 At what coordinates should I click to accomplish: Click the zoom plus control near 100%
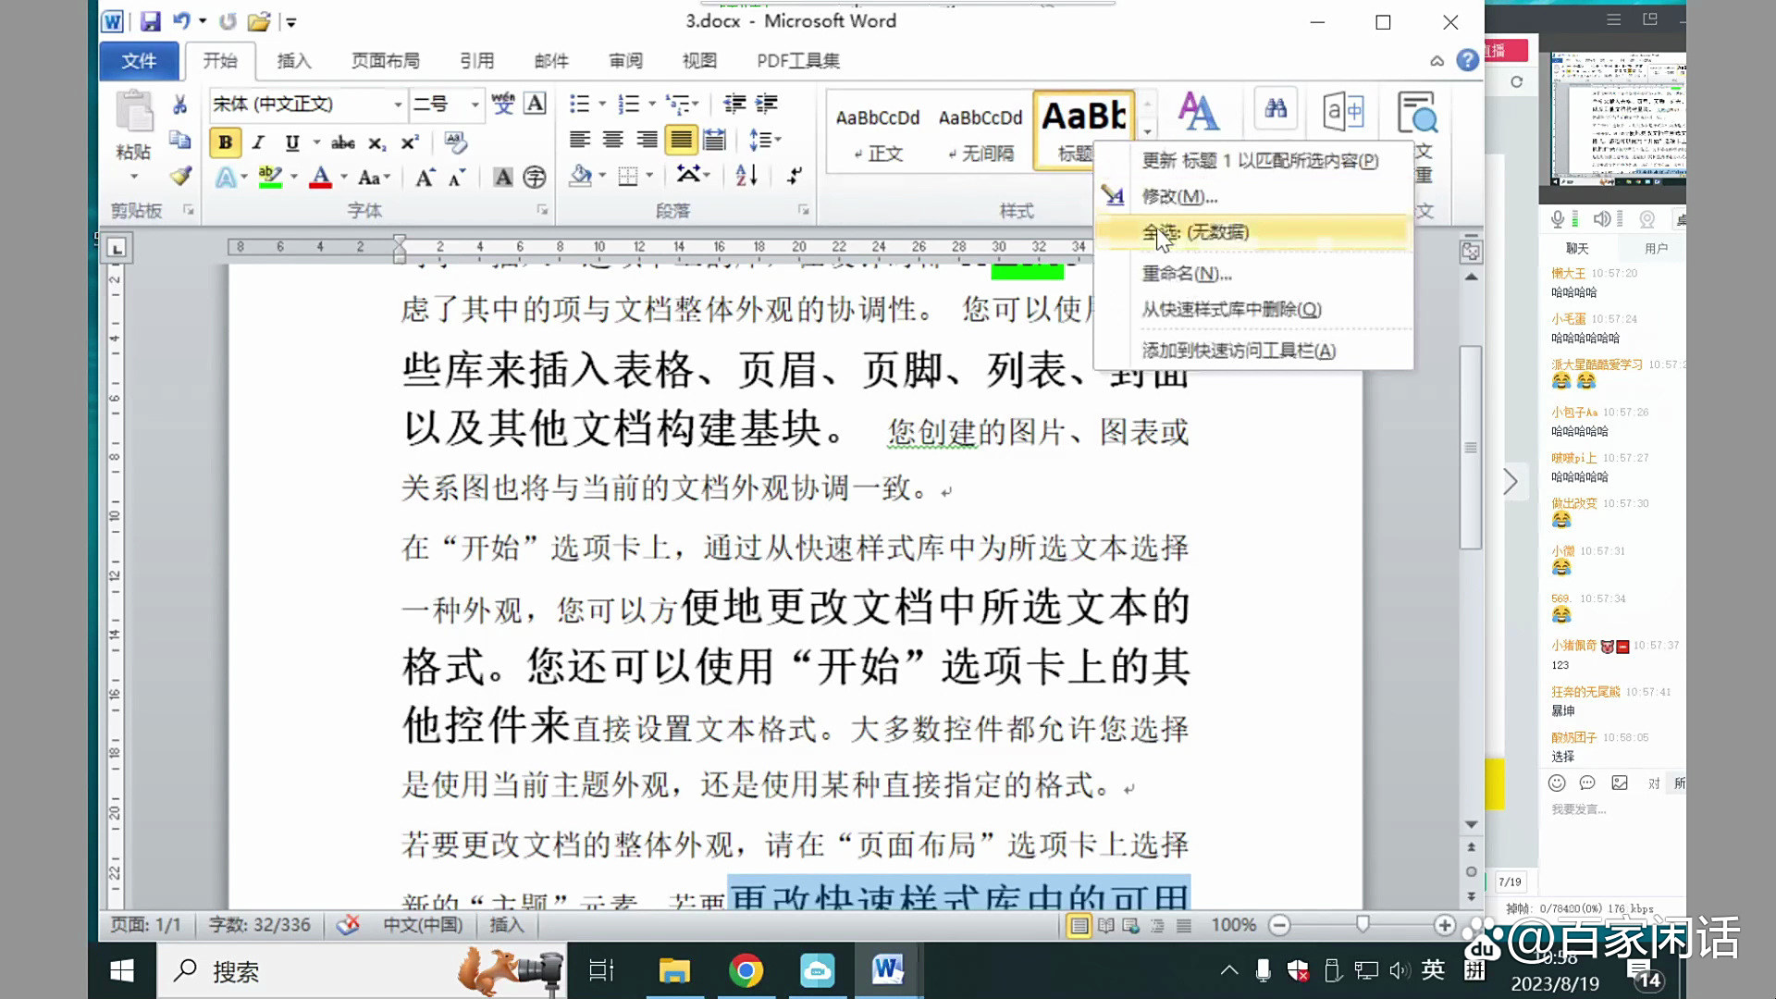click(x=1445, y=923)
